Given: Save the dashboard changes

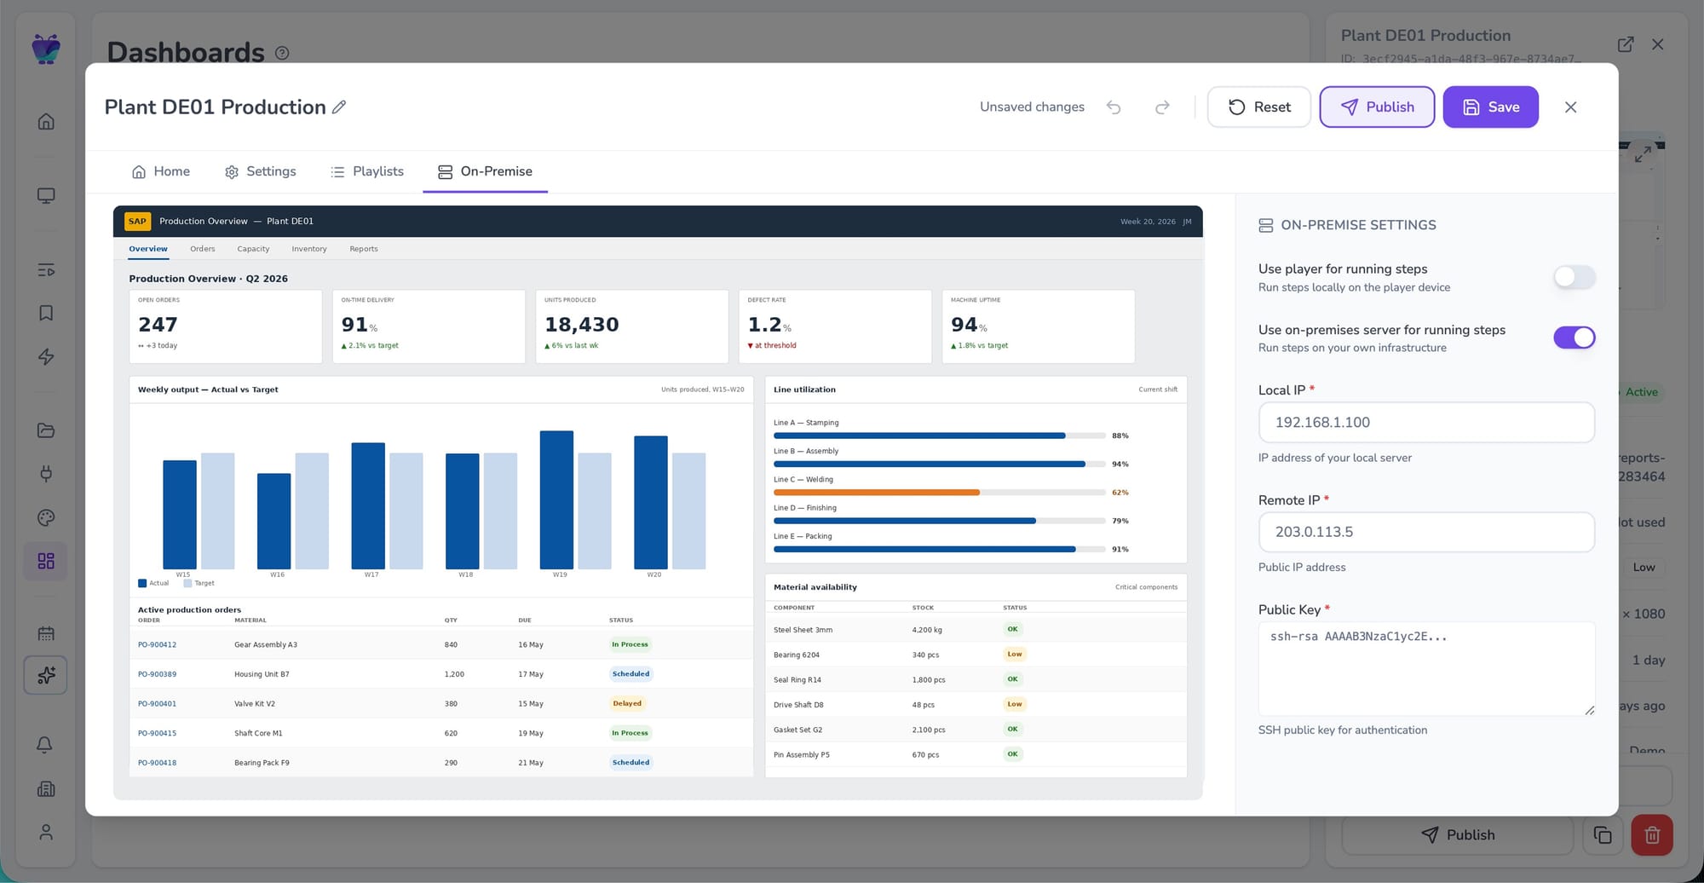Looking at the screenshot, I should 1490,107.
